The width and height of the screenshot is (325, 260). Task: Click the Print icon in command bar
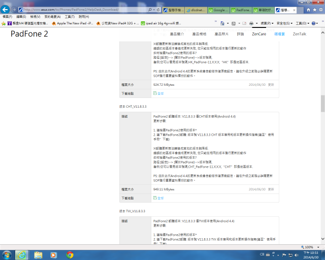click(x=251, y=23)
